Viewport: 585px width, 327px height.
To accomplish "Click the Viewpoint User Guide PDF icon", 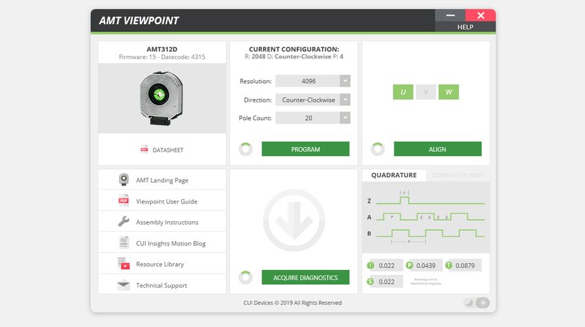I will [123, 201].
